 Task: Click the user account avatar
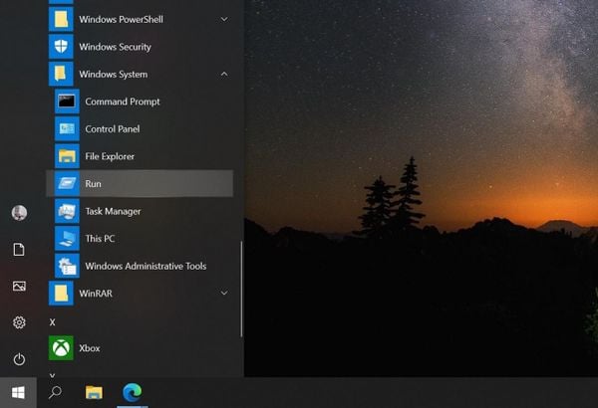19,213
